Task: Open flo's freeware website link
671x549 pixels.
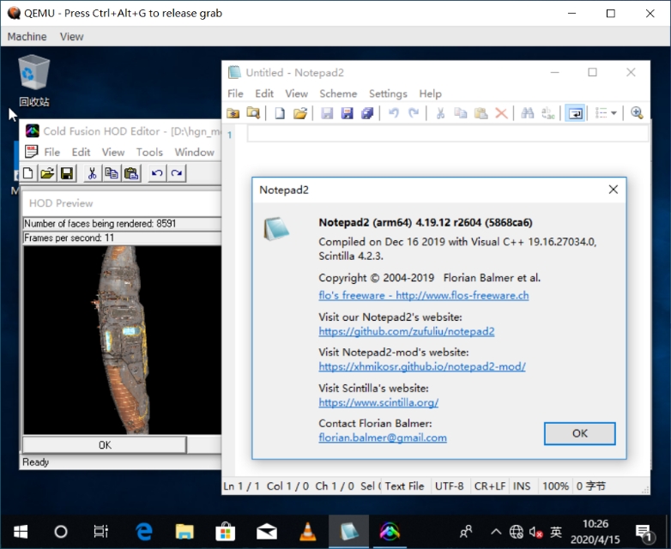Action: [424, 295]
